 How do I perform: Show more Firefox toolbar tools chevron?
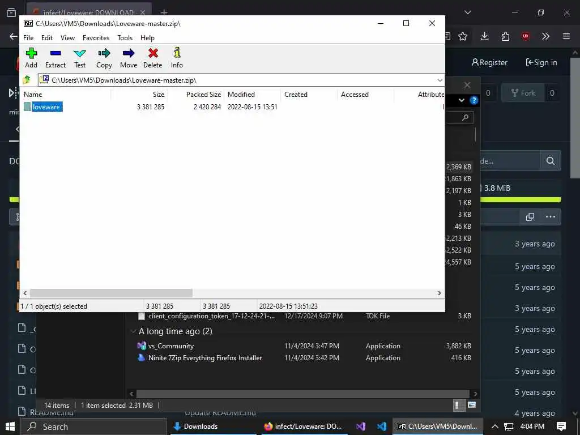point(545,36)
